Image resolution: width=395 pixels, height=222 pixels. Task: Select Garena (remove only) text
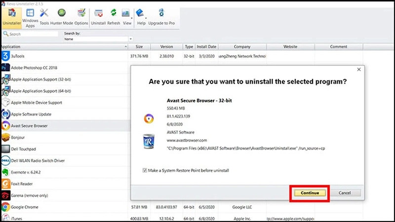tap(30, 195)
